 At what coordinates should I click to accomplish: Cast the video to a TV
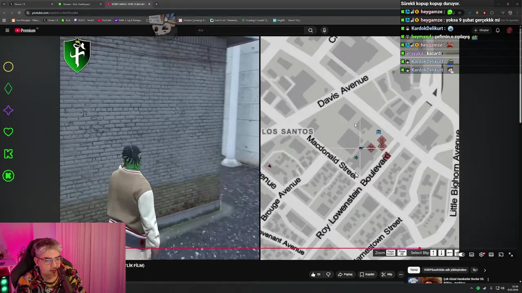[x=501, y=255]
